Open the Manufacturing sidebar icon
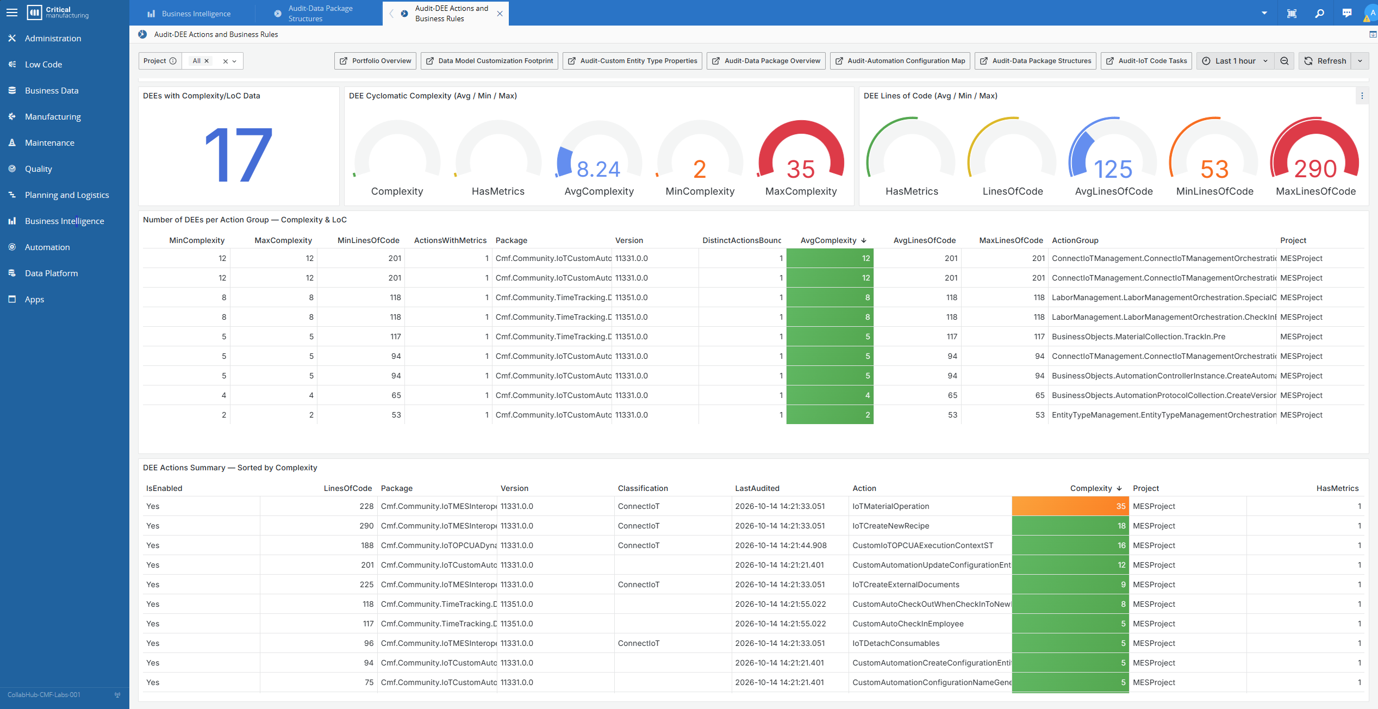This screenshot has height=709, width=1378. pos(12,116)
